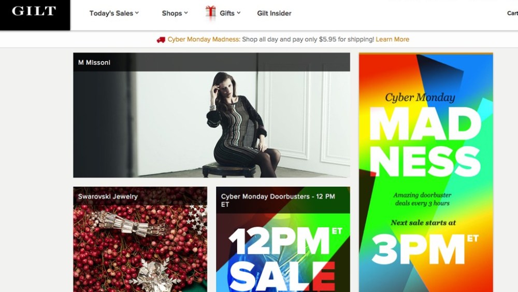Click the GILT logo
Viewport: 518px width, 292px height.
pyautogui.click(x=34, y=11)
